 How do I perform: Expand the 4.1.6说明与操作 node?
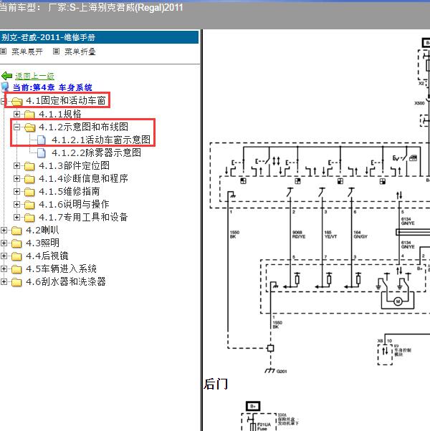(x=16, y=204)
